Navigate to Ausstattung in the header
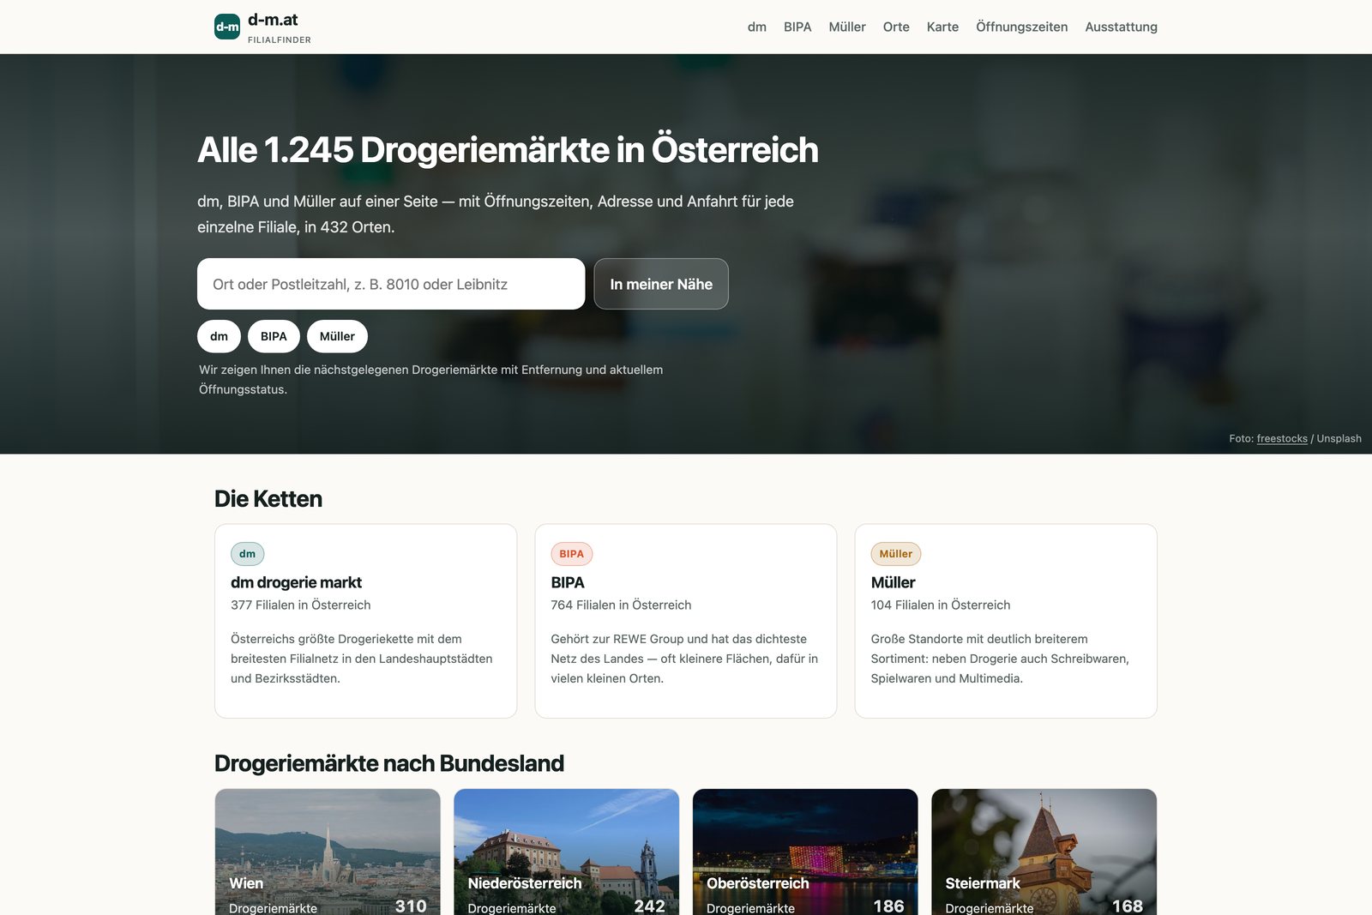Screen dimensions: 1372x915 coord(1121,27)
